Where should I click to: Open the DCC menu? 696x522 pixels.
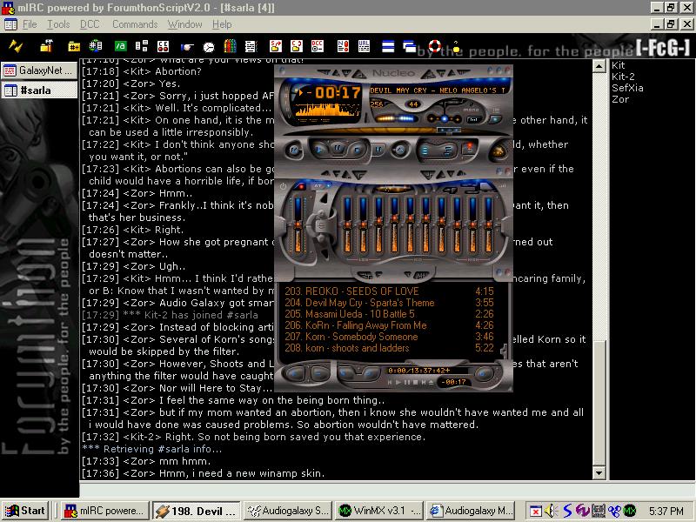coord(90,24)
